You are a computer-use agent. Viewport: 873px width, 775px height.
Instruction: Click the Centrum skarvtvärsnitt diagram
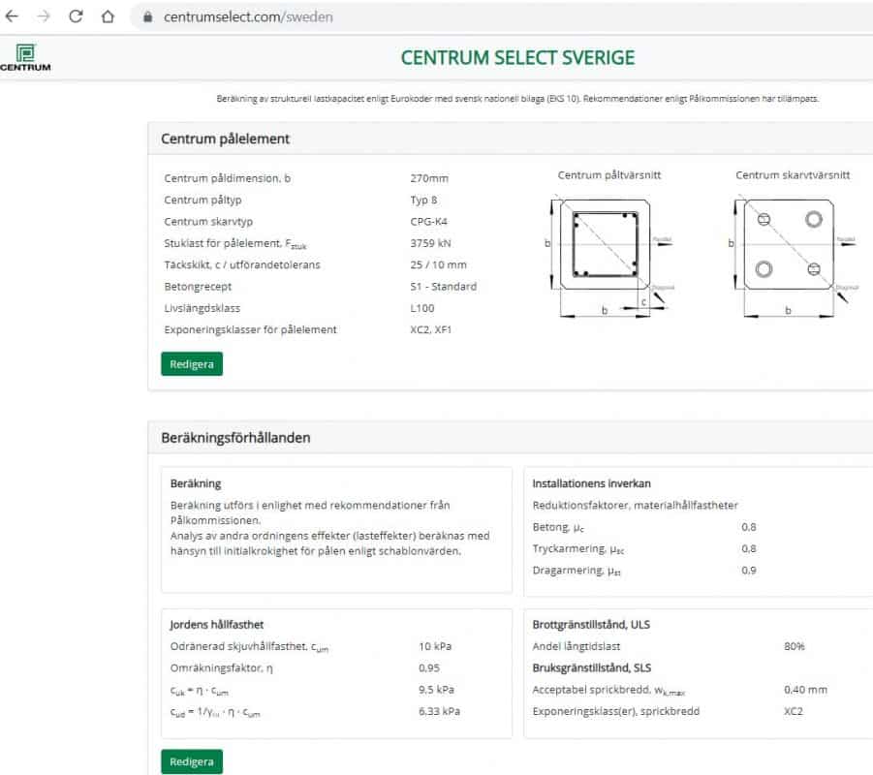[x=790, y=249]
